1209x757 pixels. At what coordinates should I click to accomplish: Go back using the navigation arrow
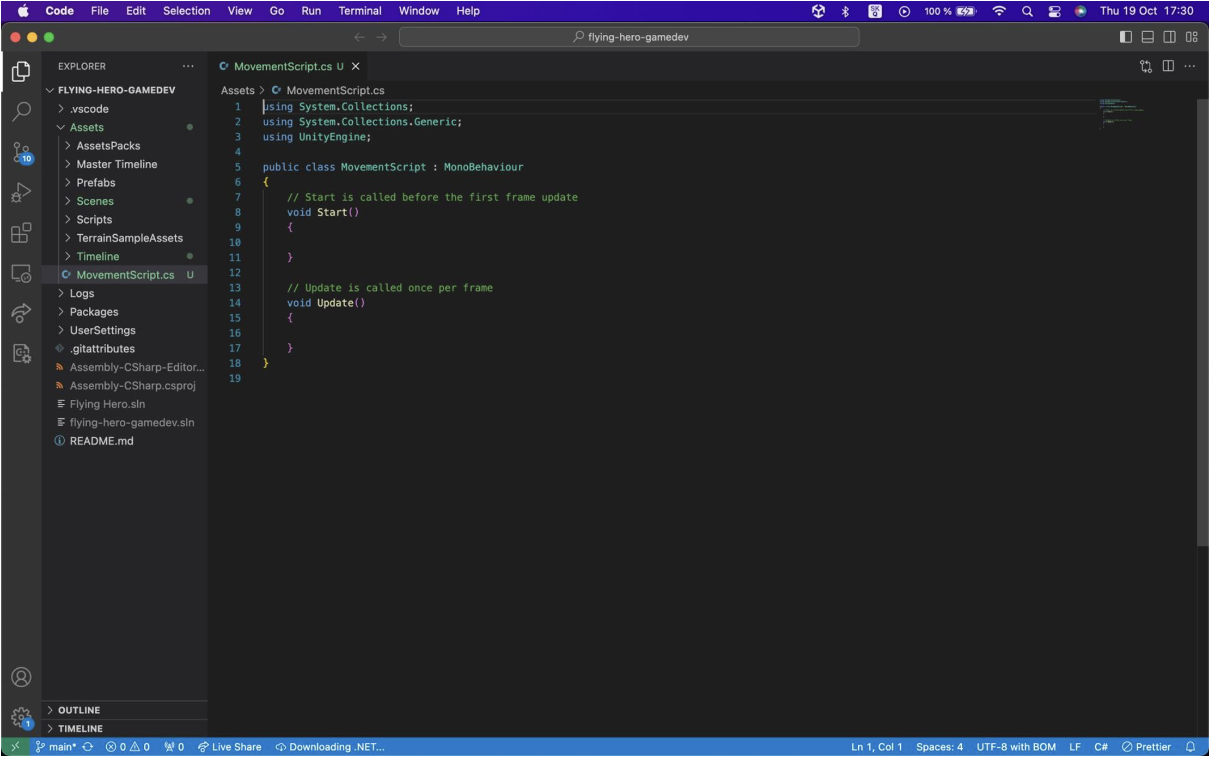pyautogui.click(x=359, y=37)
